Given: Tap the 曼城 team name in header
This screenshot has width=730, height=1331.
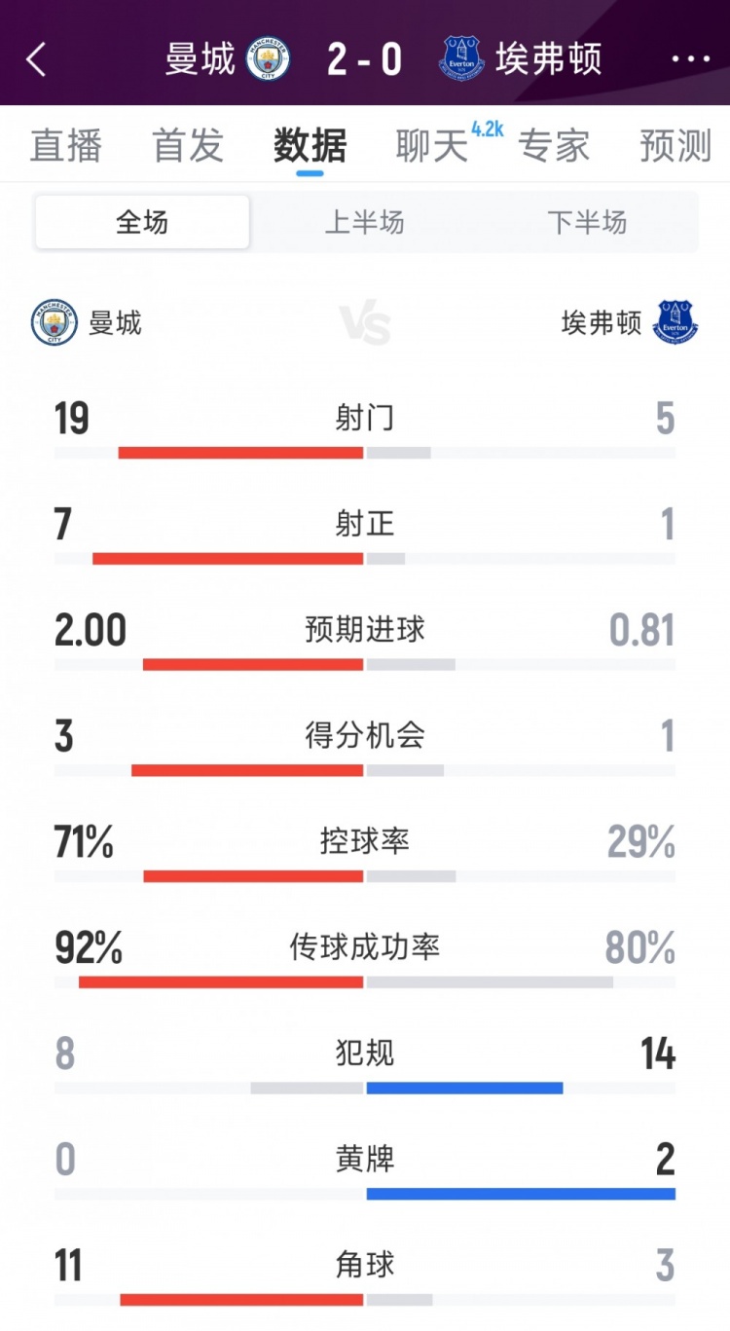Looking at the screenshot, I should [201, 60].
